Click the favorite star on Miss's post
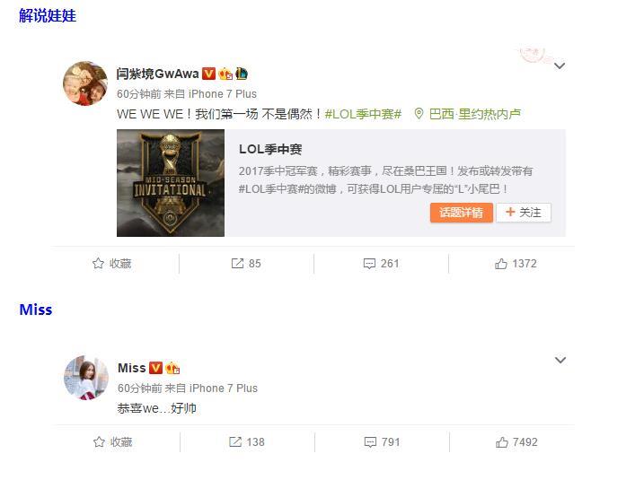This screenshot has height=480, width=635. click(99, 442)
